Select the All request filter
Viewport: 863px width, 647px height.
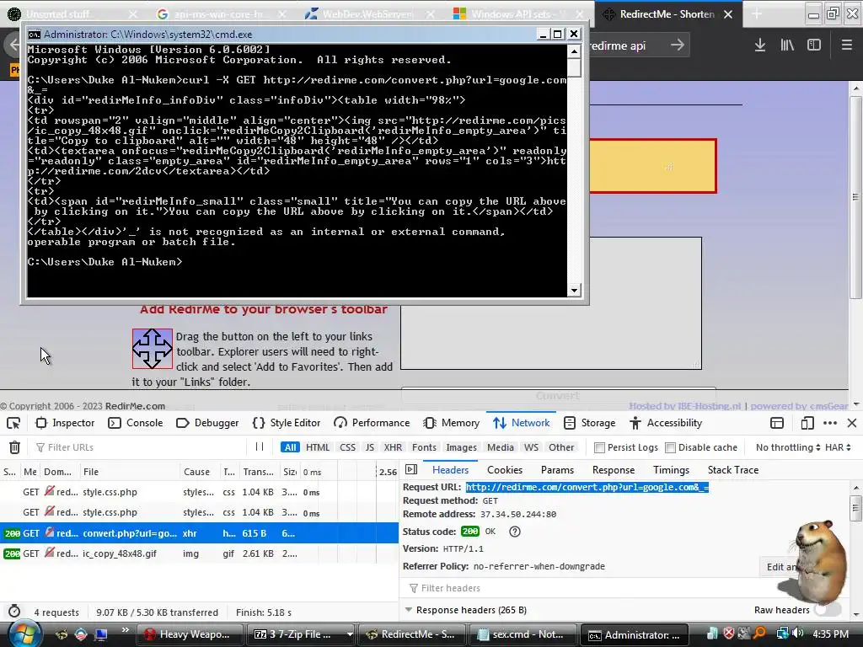[290, 447]
